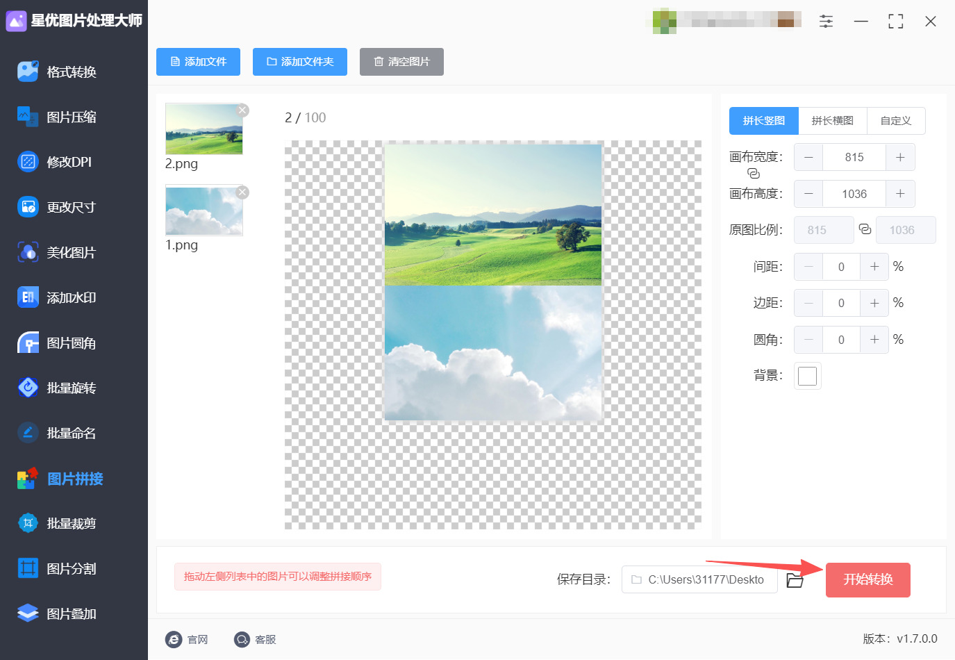The width and height of the screenshot is (955, 660).
Task: Select the 2.png meadow thumbnail
Action: [x=204, y=129]
